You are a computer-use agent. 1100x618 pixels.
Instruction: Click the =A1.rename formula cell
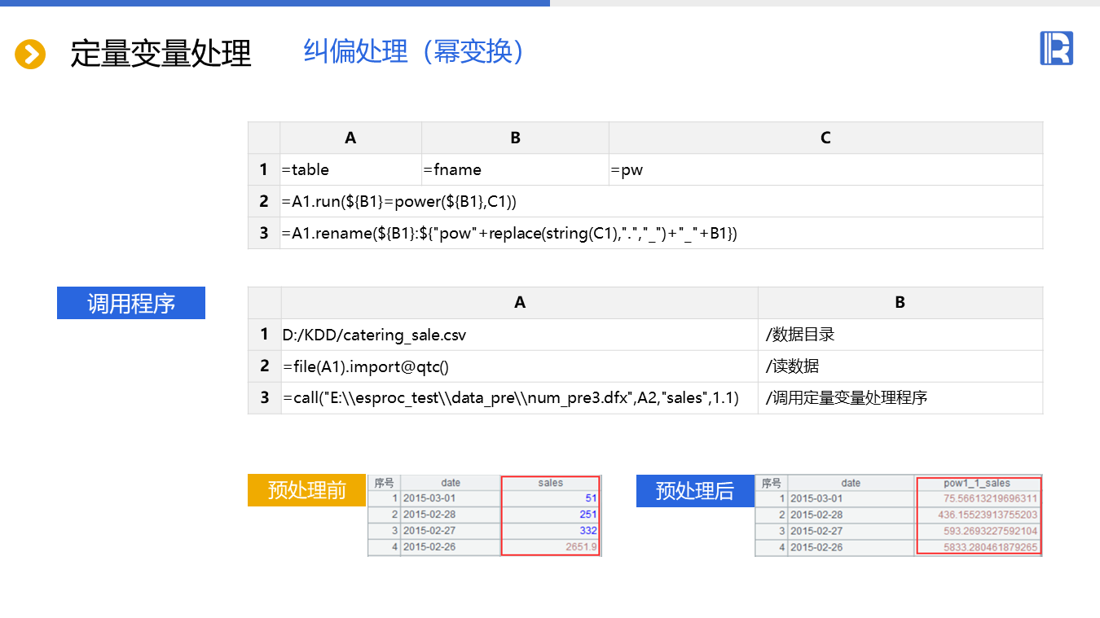click(x=660, y=233)
